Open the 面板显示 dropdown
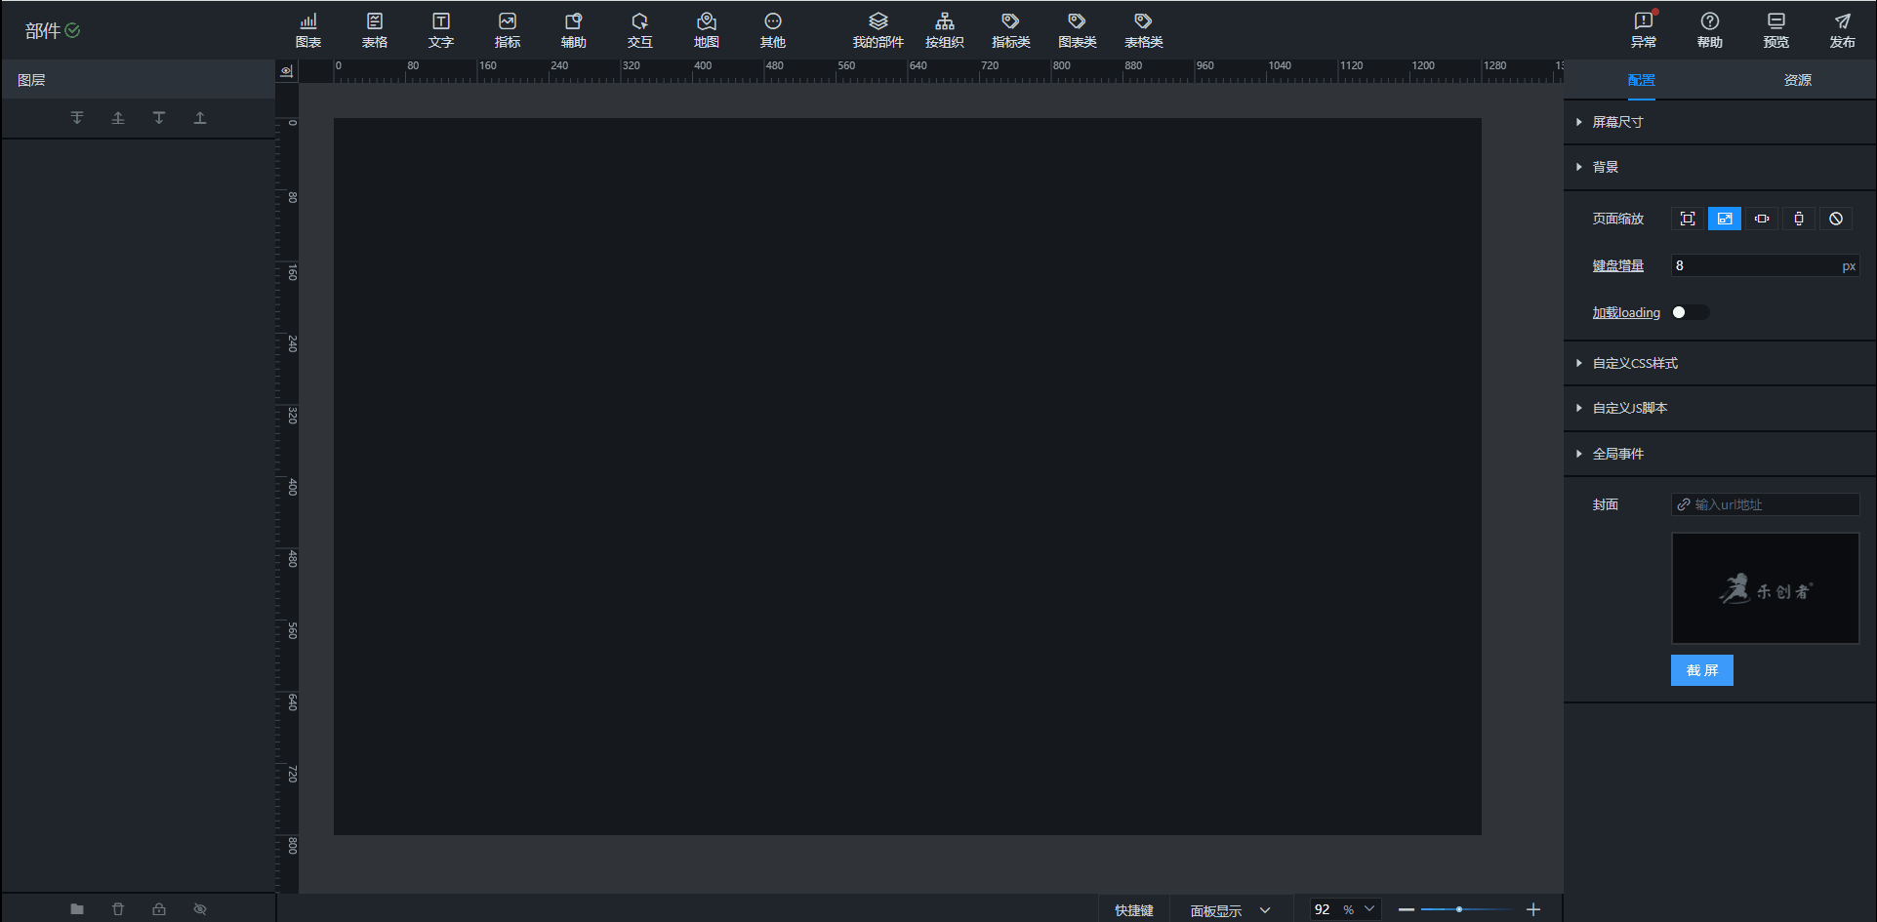The width and height of the screenshot is (1877, 922). (x=1230, y=910)
